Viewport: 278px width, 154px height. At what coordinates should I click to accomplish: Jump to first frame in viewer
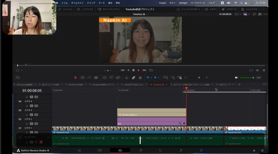(122, 70)
